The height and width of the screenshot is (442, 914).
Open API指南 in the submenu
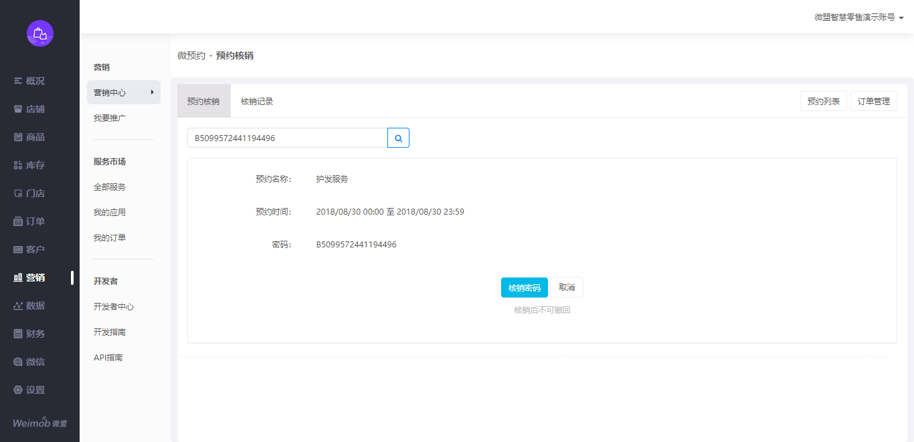tap(108, 358)
